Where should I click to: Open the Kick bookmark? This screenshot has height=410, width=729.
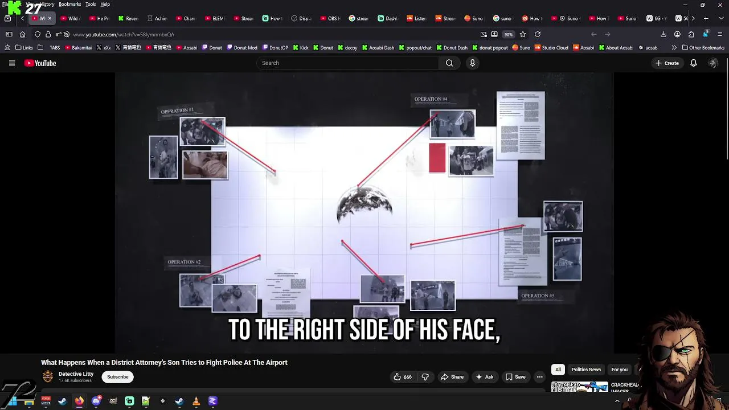click(x=300, y=48)
